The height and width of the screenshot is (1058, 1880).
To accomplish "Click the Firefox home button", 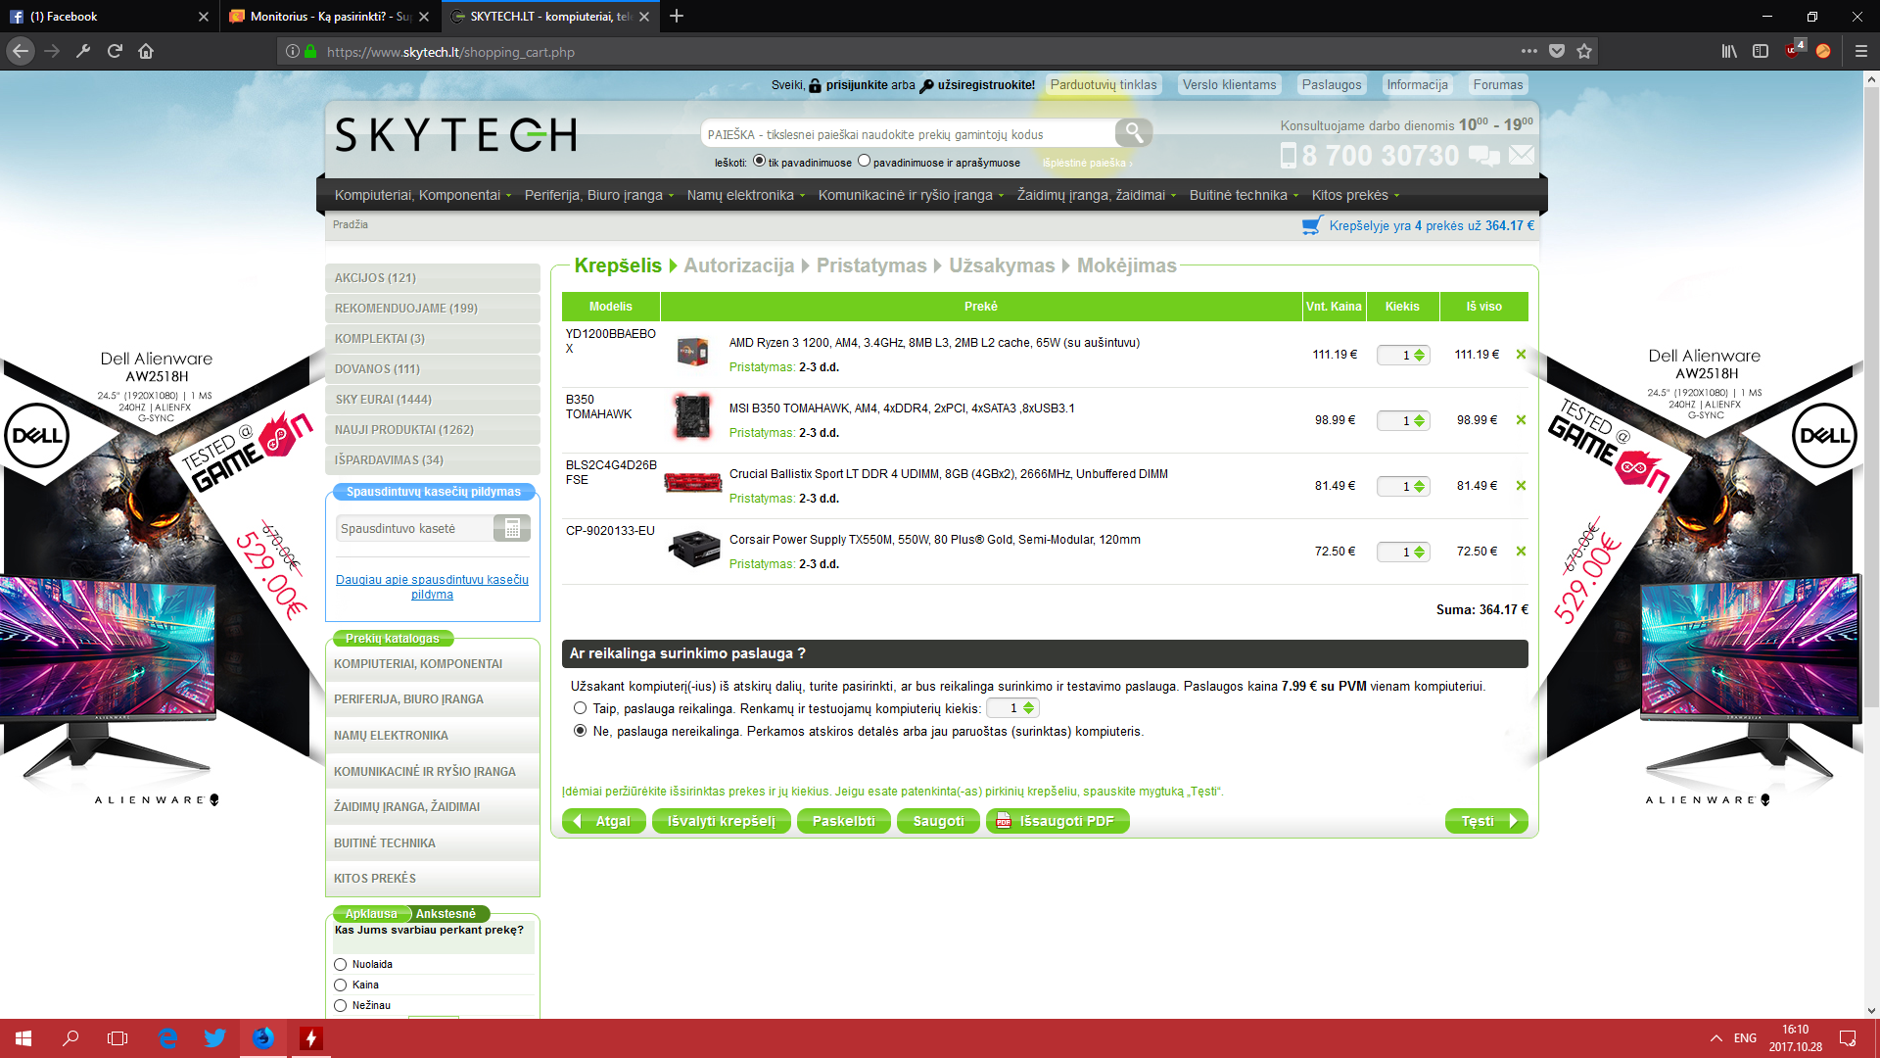I will [146, 51].
